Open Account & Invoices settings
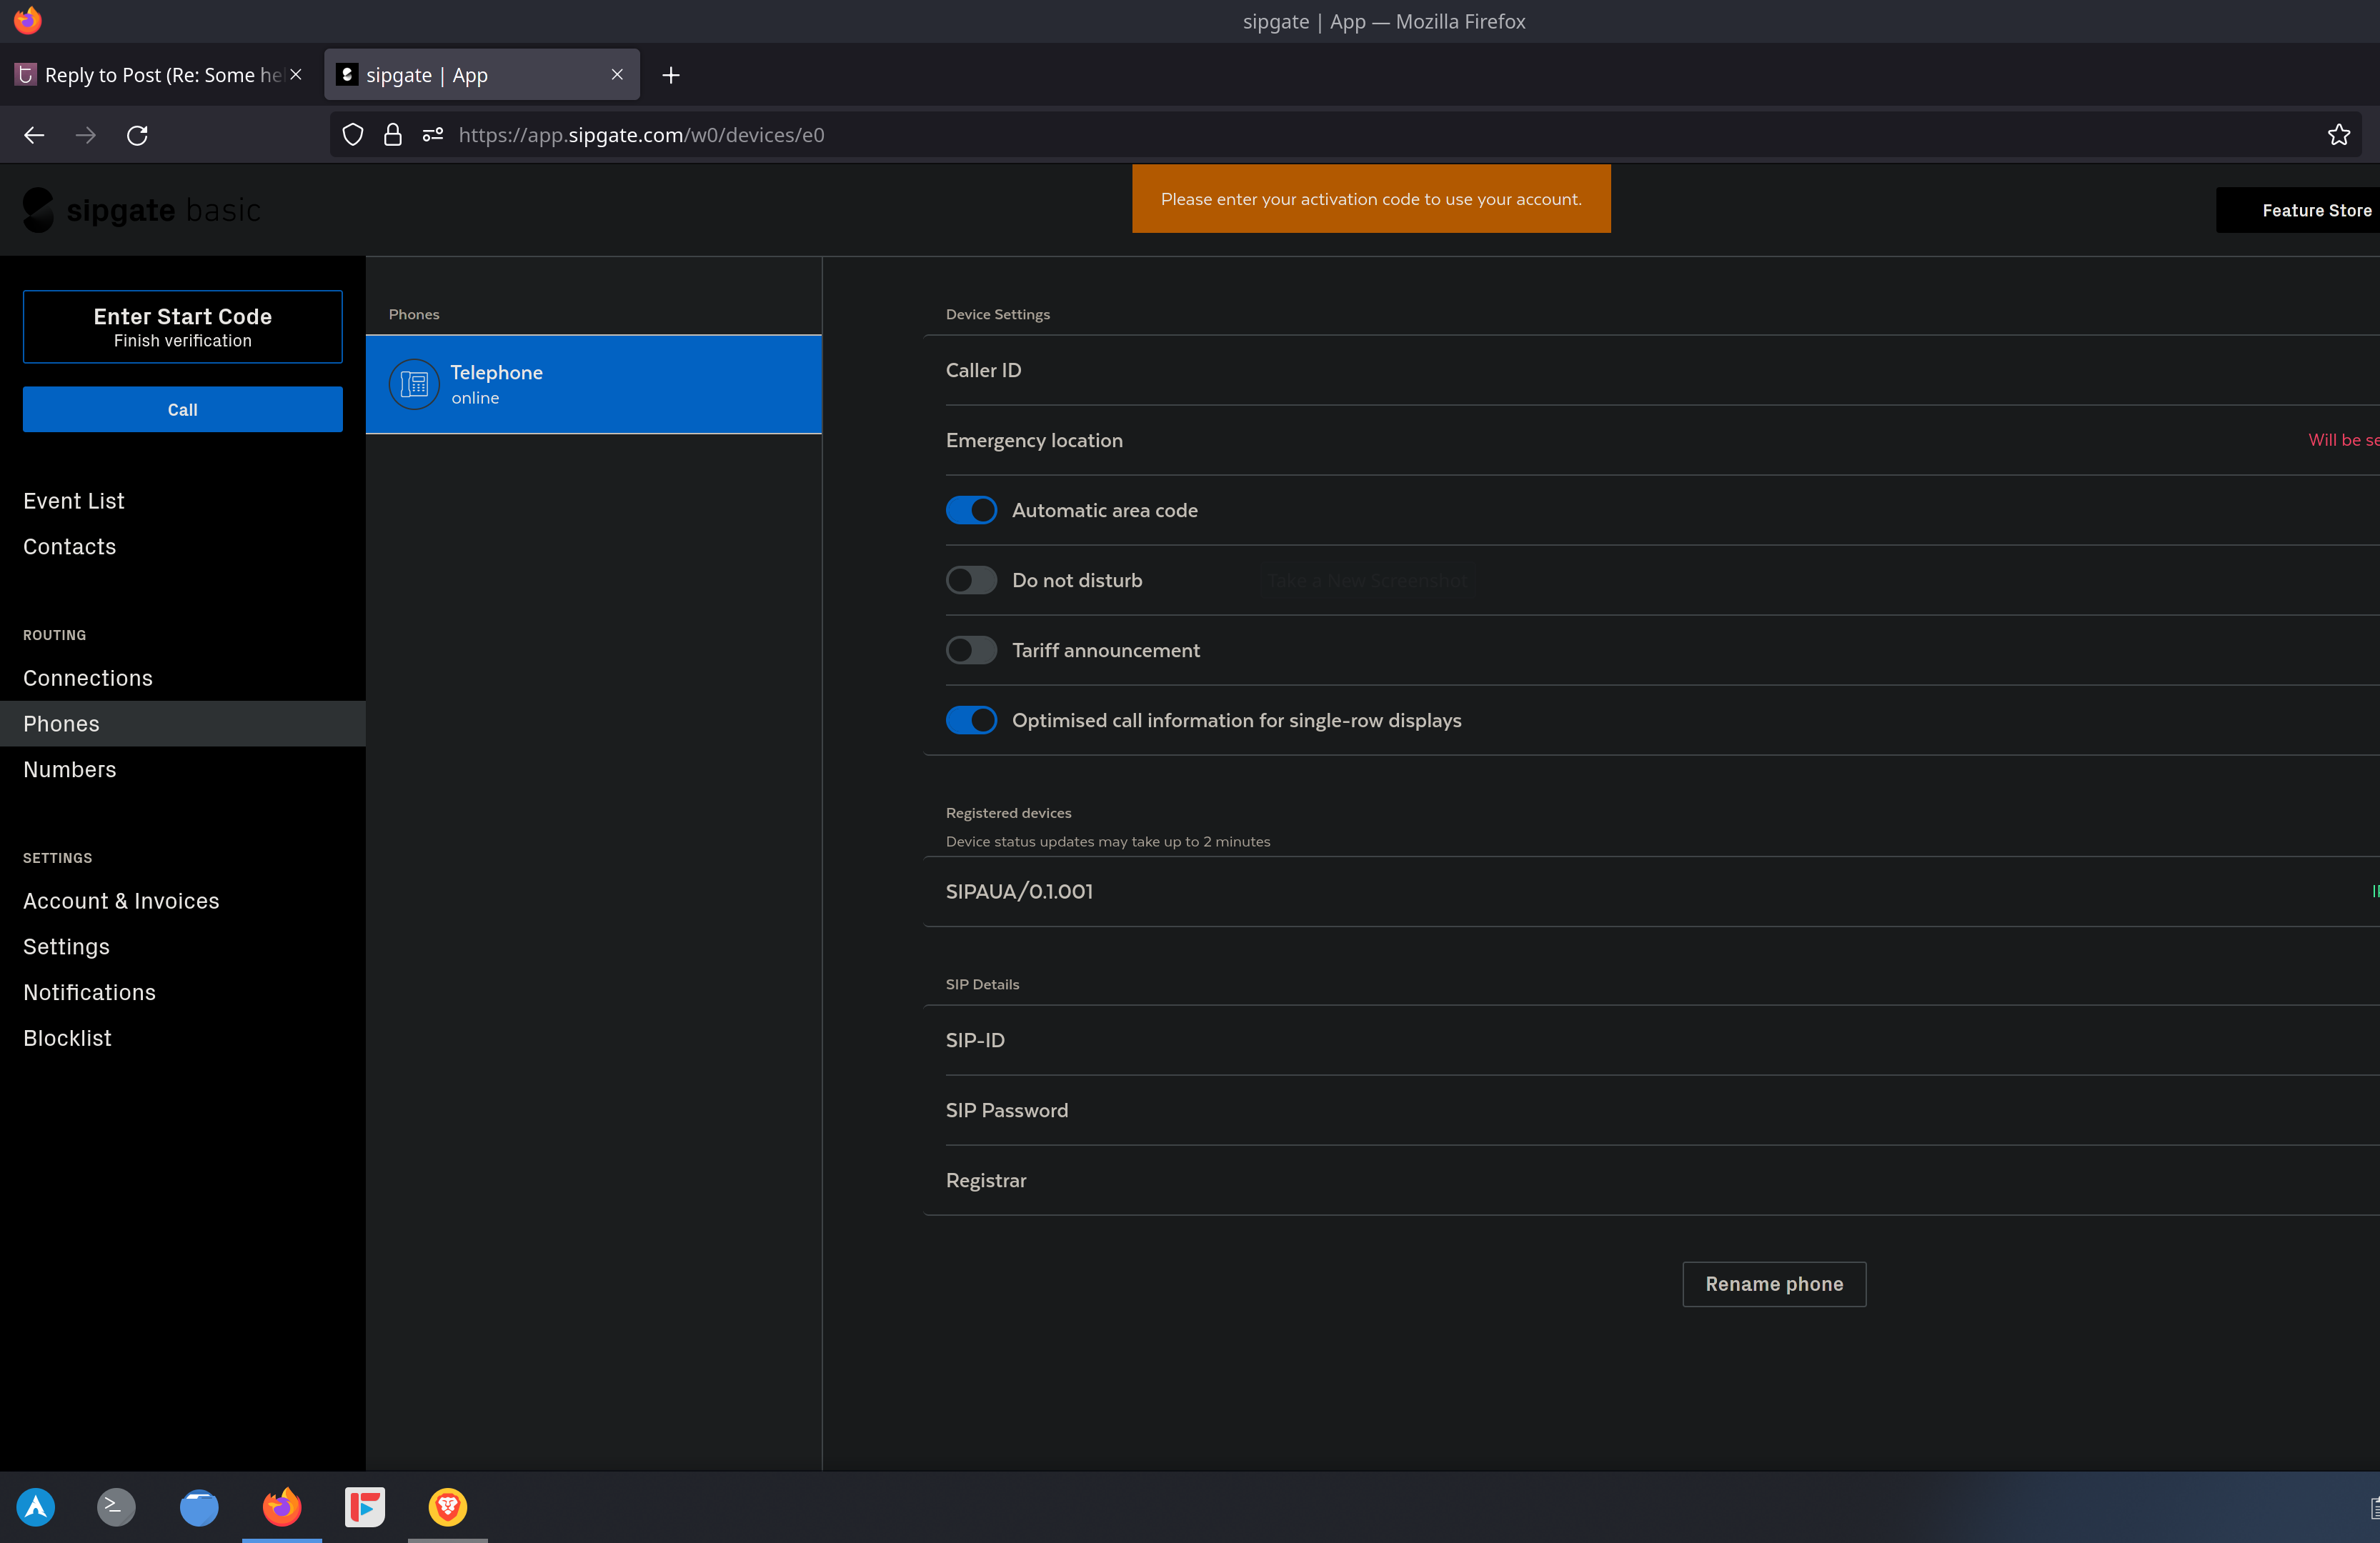Viewport: 2380px width, 1543px height. coord(121,901)
